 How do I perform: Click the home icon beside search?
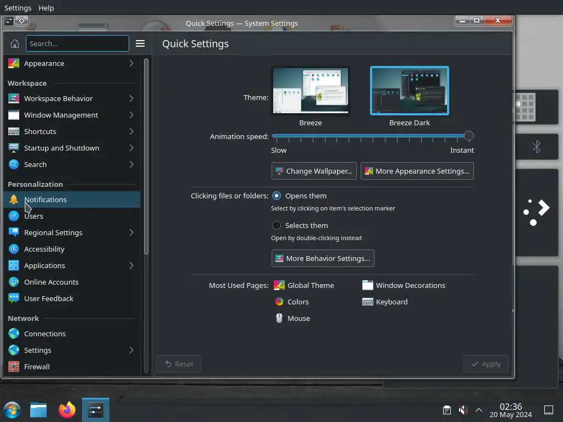point(15,44)
